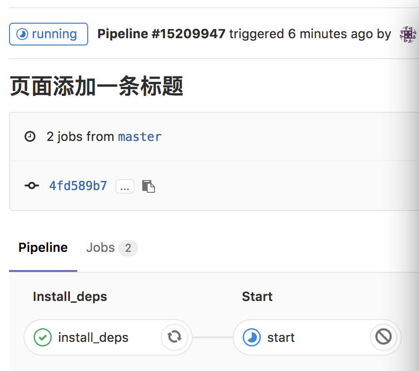
Task: Expand the commit description ellipsis button
Action: (125, 186)
